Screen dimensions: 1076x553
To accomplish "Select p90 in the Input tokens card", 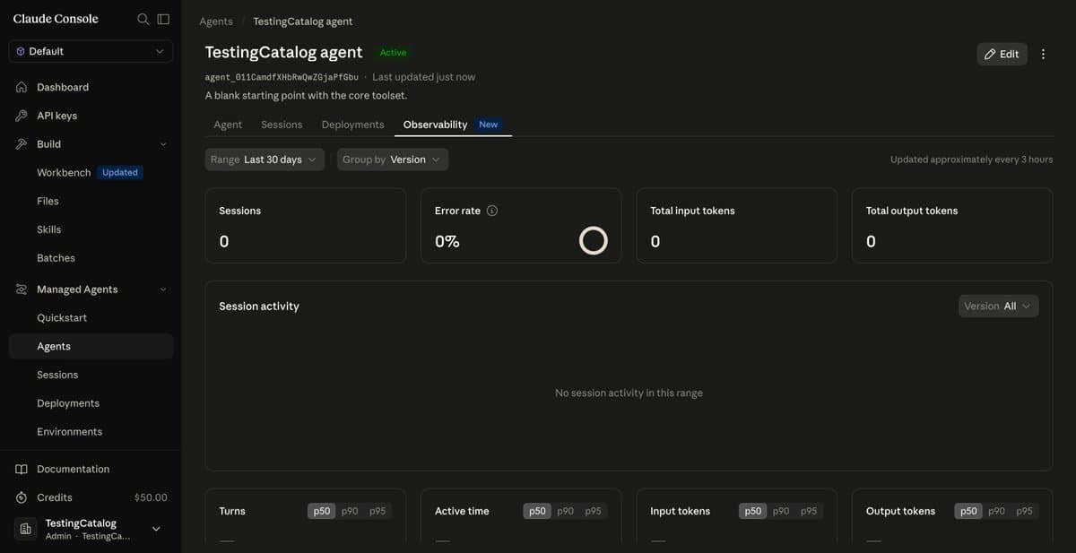I will point(781,511).
